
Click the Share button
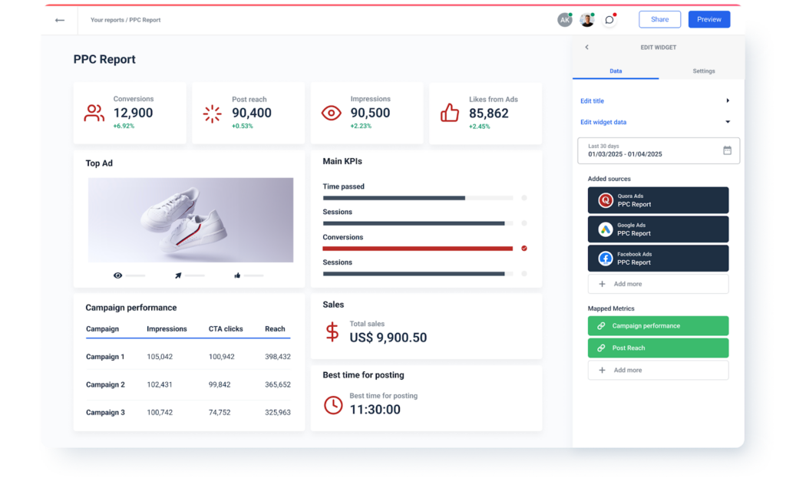[659, 20]
